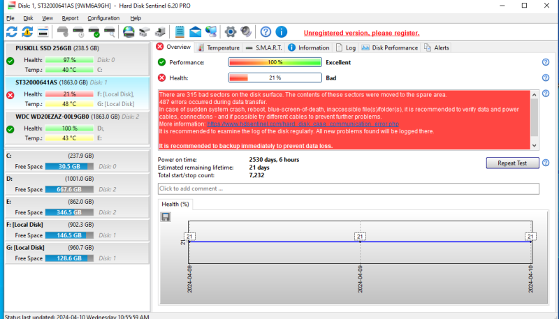This screenshot has width=559, height=319.
Task: Click help icon beside Health row
Action: point(546,77)
